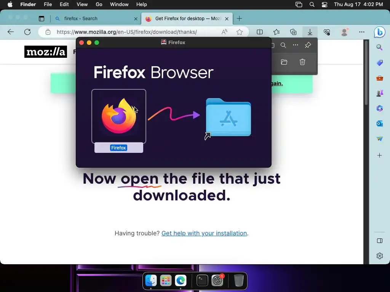
Task: Open the Window menu
Action: coord(119,5)
